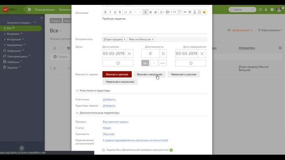
Task: Expand the Исходящие sidebar folder
Action: pyautogui.click(x=5, y=40)
